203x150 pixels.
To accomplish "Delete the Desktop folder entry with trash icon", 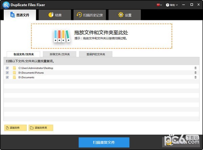I will [195, 68].
